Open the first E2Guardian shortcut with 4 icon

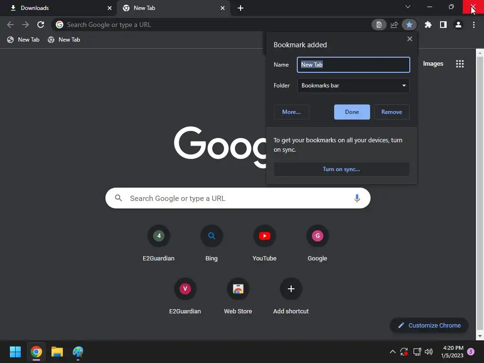coord(159,243)
